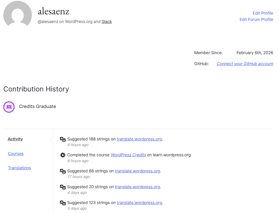Click the Credits Graduate badge label

[38, 107]
